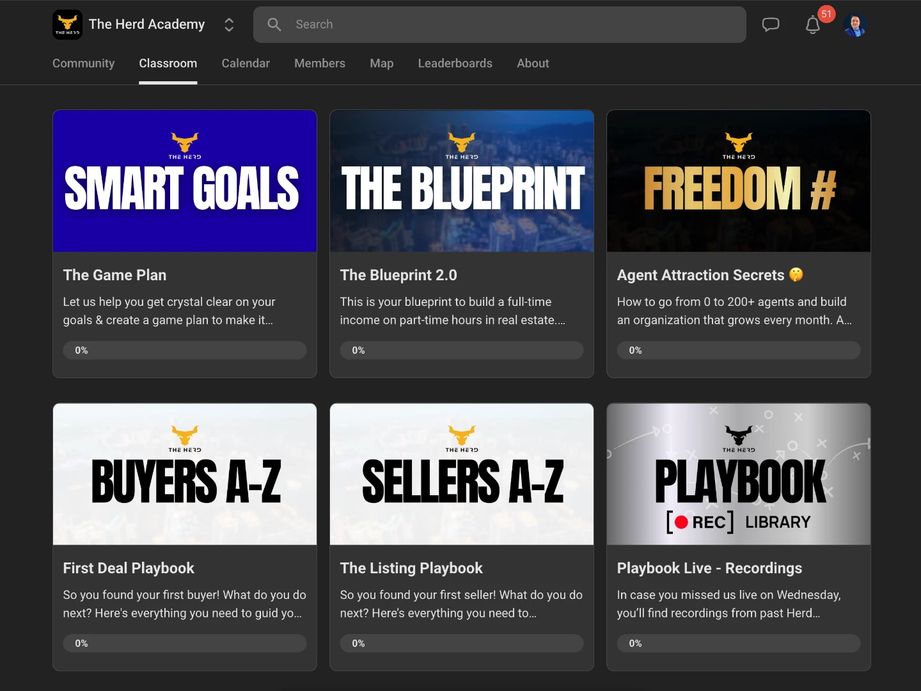
Task: Focus the Search input field
Action: pos(500,24)
